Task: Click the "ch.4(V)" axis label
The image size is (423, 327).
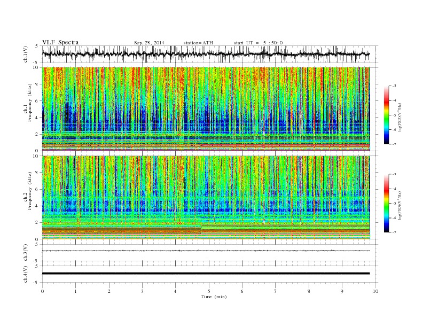Action: (x=26, y=274)
